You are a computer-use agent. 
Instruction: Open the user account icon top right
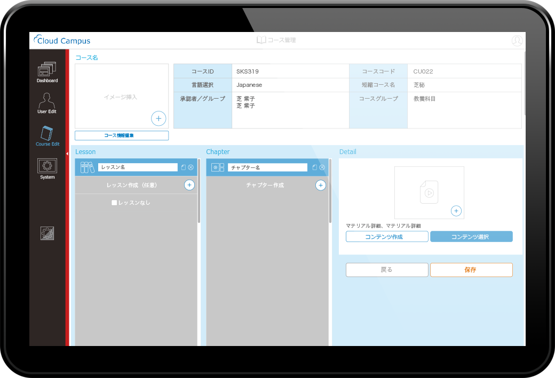(517, 40)
